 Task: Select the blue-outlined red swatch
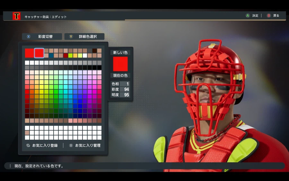[39, 53]
